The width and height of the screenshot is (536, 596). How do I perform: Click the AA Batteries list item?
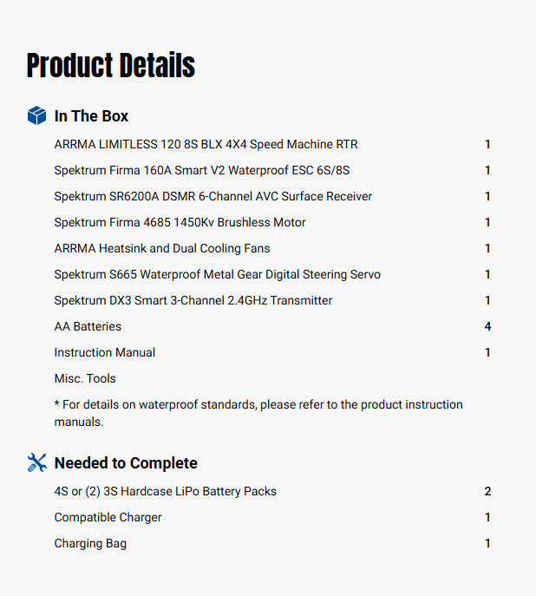tap(88, 326)
